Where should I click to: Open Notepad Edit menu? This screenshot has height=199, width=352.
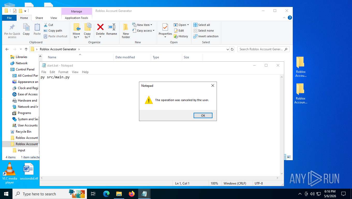point(52,72)
